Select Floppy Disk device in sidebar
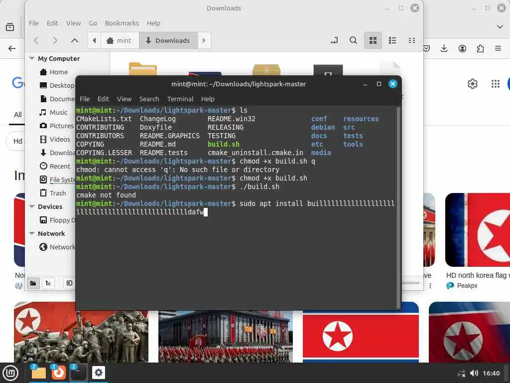 tap(57, 220)
